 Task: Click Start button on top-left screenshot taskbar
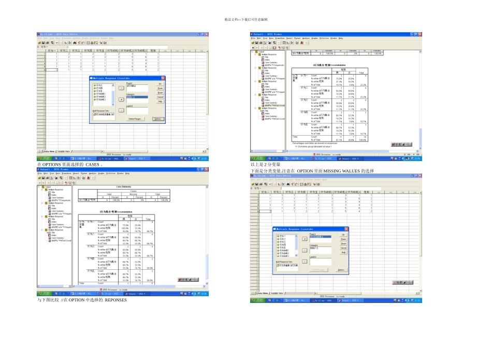tap(45, 158)
